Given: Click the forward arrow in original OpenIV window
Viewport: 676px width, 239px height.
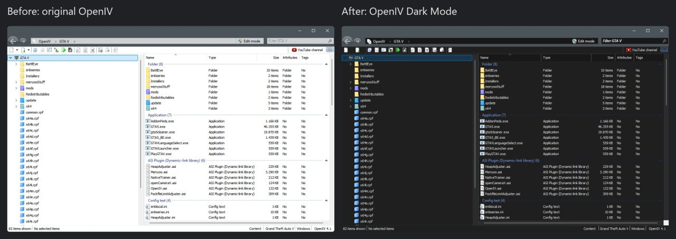Looking at the screenshot, I should 23,41.
